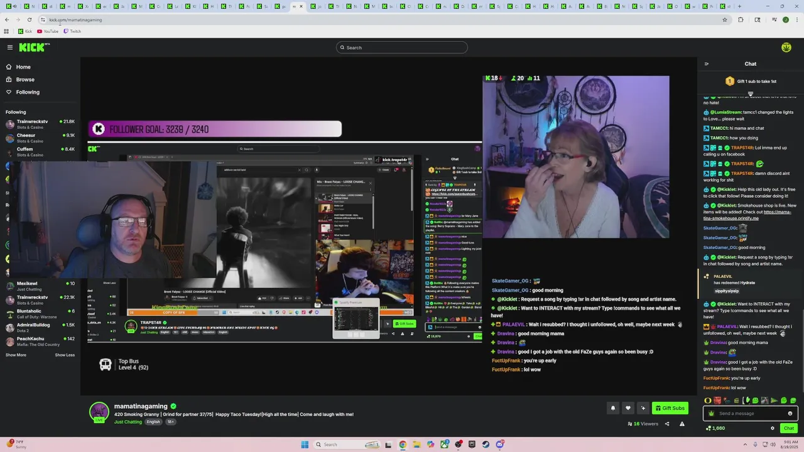Open Trainwreckstv 21.8K channel in sidebar
The height and width of the screenshot is (452, 804).
tap(40, 124)
